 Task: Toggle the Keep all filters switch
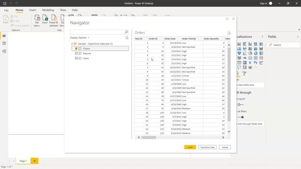click(x=241, y=117)
